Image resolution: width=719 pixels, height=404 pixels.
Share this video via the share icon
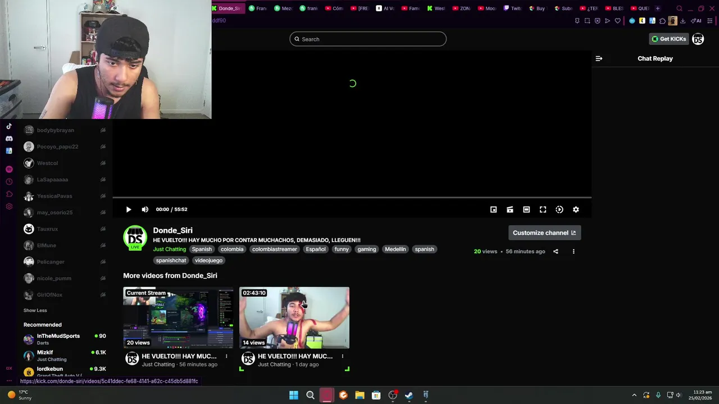point(556,251)
